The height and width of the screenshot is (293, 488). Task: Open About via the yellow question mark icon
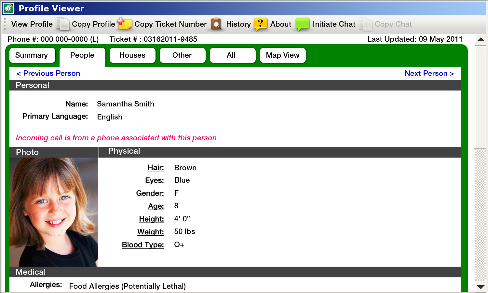260,24
